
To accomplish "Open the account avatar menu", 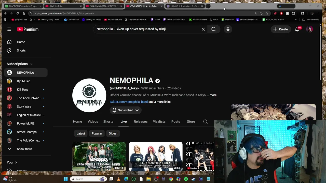I will (x=309, y=29).
